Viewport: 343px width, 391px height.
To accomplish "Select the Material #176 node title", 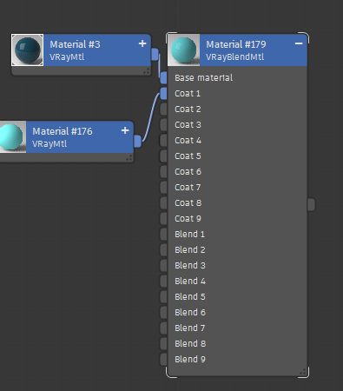I will [x=63, y=131].
